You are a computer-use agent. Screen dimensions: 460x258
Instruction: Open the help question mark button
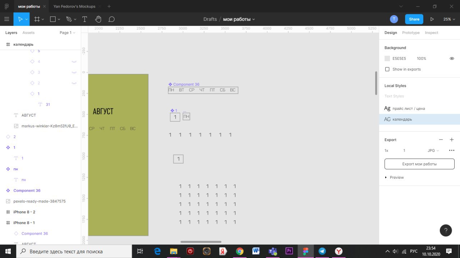coord(446,230)
